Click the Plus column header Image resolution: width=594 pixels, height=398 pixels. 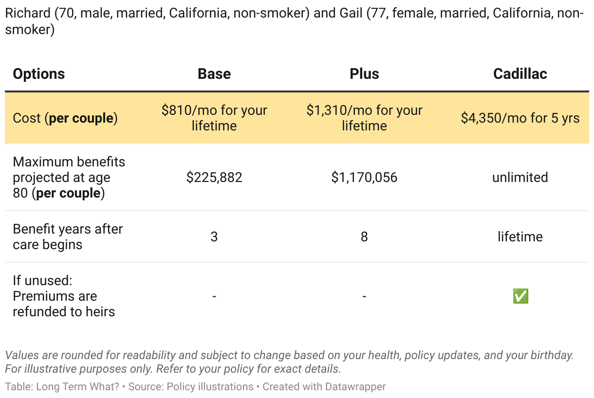click(364, 74)
